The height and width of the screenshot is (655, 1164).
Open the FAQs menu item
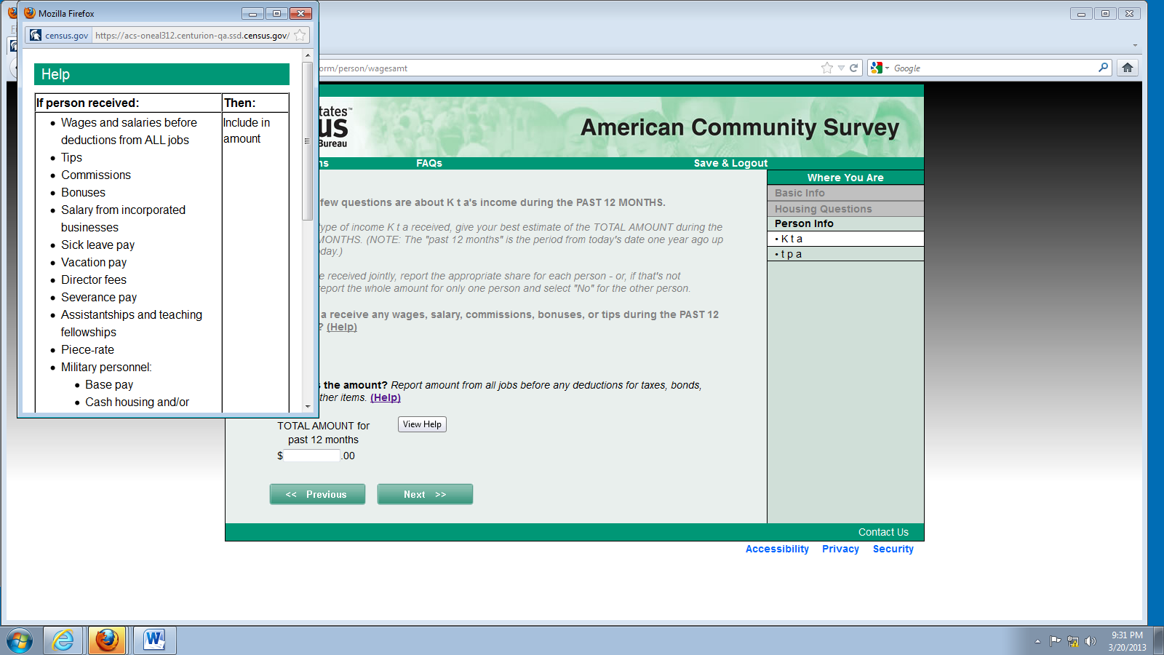[x=429, y=163]
